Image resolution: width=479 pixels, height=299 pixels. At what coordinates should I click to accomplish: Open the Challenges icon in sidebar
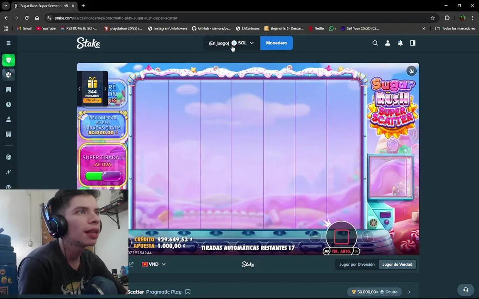tap(9, 119)
